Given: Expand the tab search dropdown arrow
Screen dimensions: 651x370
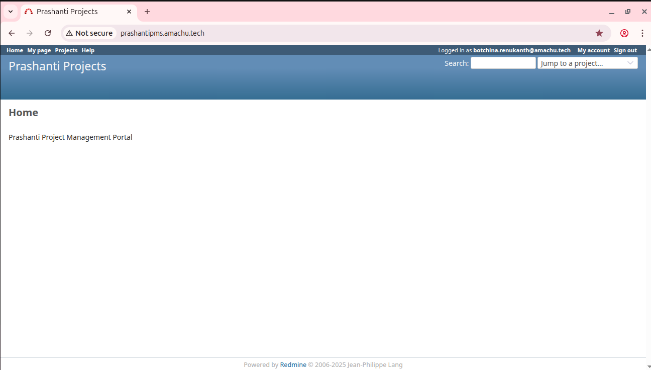Looking at the screenshot, I should tap(11, 12).
